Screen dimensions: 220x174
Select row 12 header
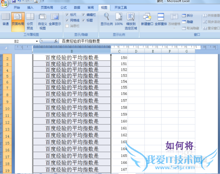pyautogui.click(x=7, y=121)
